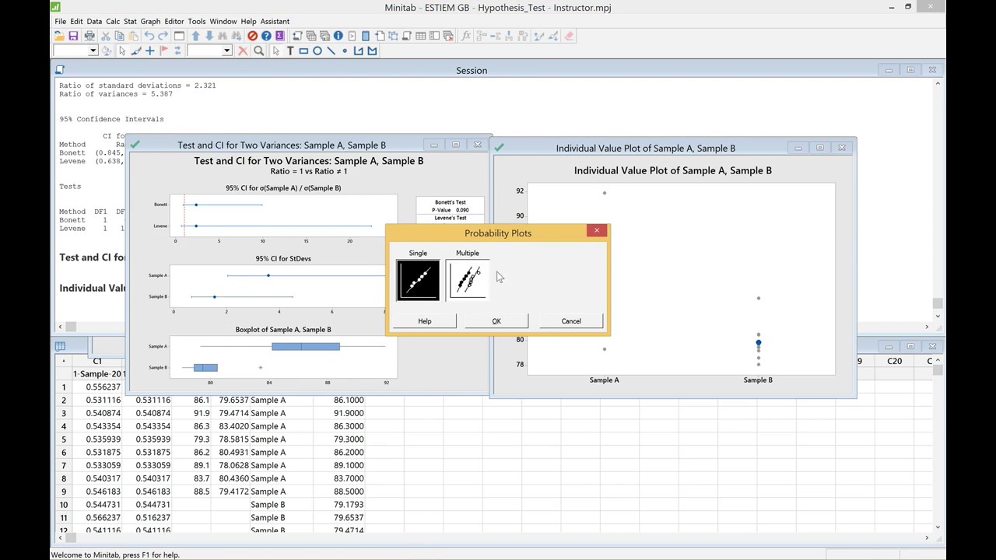Open the Stat menu
Viewport: 996px width, 560px height.
[131, 22]
